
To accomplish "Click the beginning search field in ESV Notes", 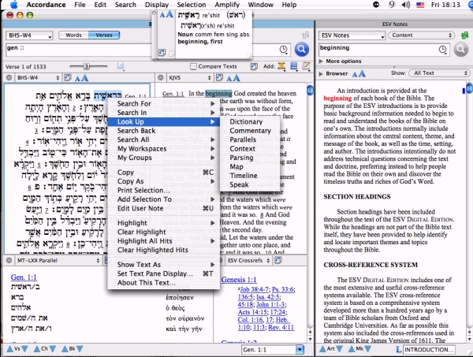I will (x=384, y=50).
